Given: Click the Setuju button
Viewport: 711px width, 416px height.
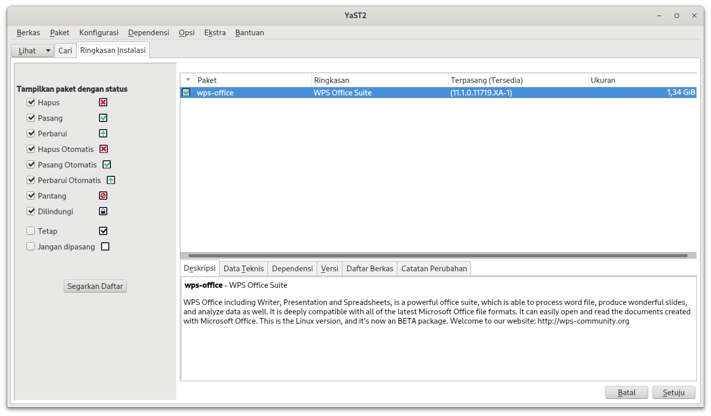Looking at the screenshot, I should (674, 393).
